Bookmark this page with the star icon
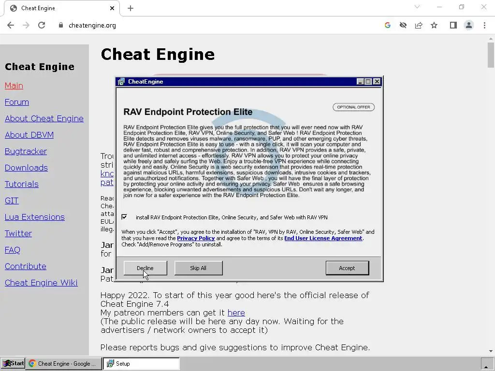 click(x=434, y=25)
